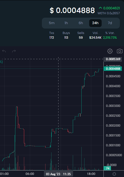The height and width of the screenshot is (177, 124).
Task: Click the $ 0.0004888 price heading
Action: [72, 10]
